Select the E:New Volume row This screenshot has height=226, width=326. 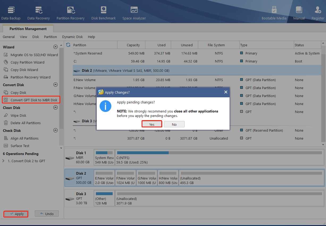coord(196,80)
